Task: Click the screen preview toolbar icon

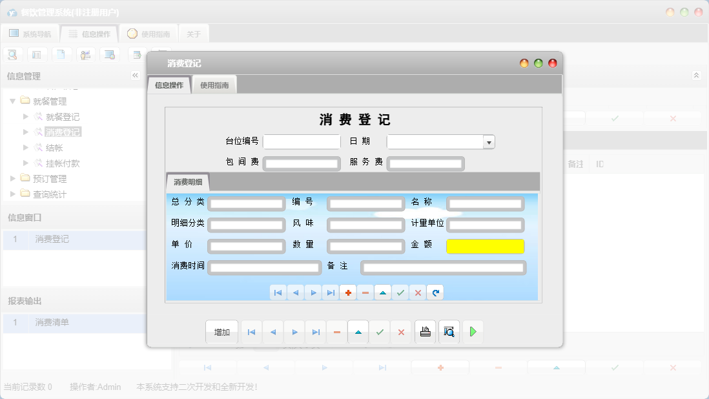Action: pos(110,54)
